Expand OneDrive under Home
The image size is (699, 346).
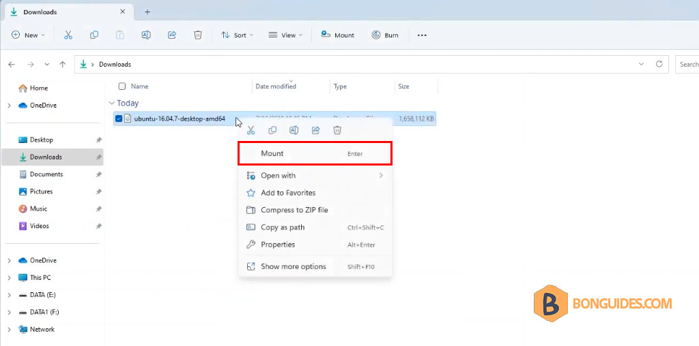pyautogui.click(x=10, y=106)
